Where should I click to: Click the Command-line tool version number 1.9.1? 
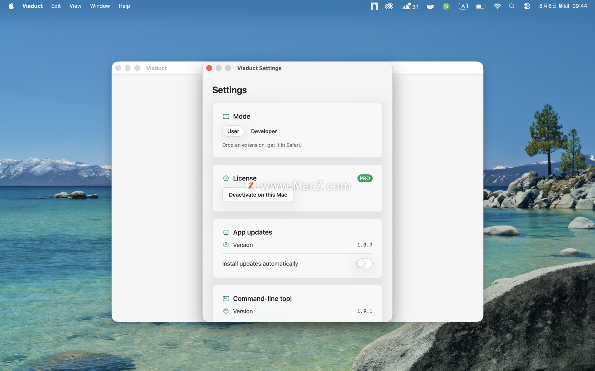365,311
